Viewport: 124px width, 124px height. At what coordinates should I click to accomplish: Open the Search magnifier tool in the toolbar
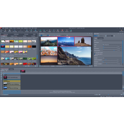54,31
